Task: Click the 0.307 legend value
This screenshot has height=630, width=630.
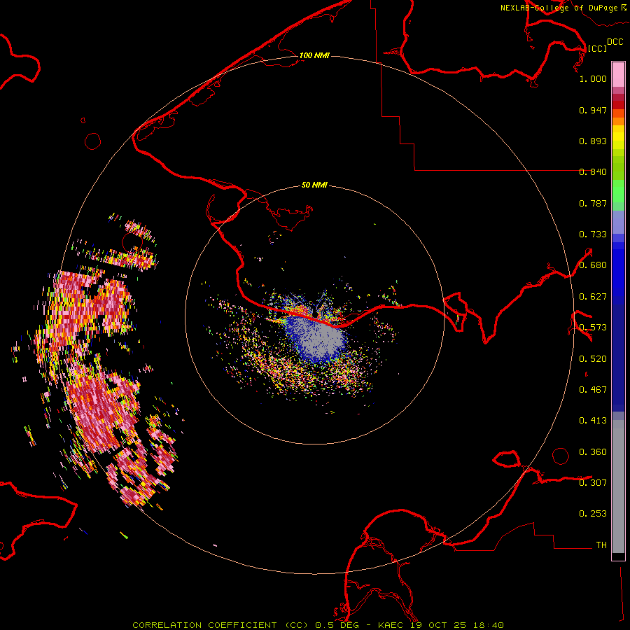Action: pyautogui.click(x=593, y=483)
